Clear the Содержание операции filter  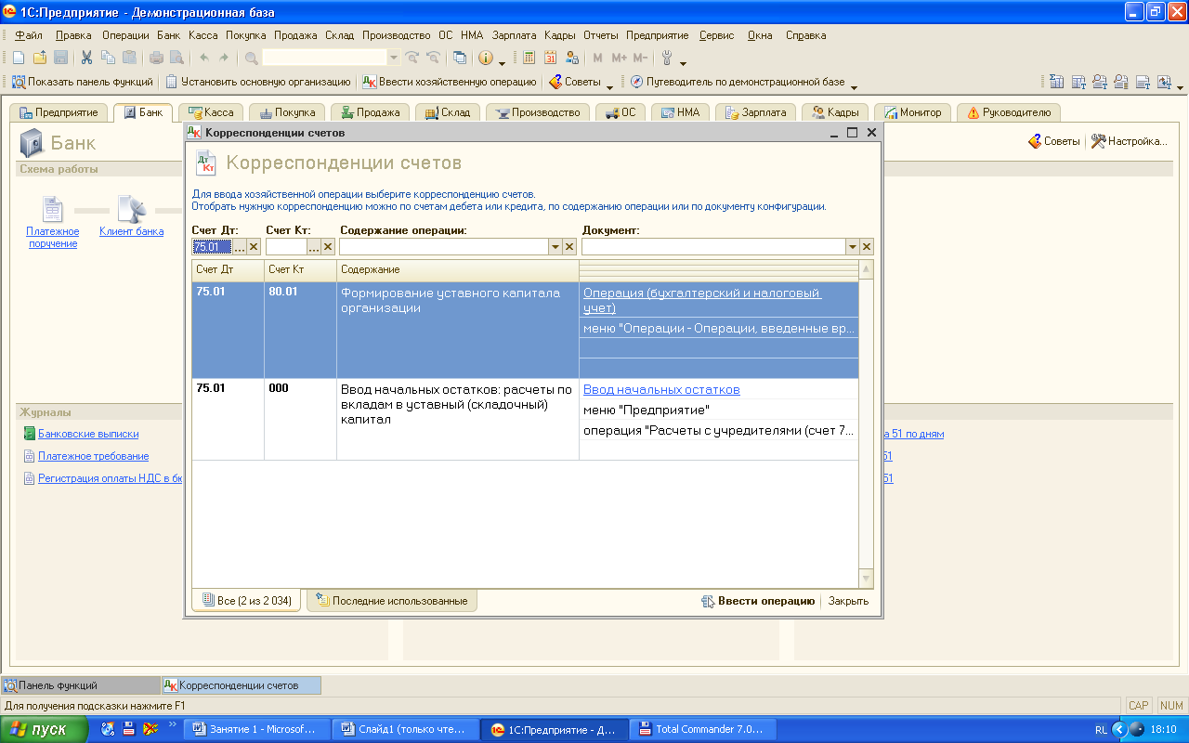569,247
